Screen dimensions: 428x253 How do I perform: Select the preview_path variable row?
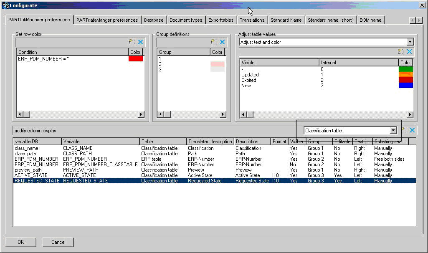point(215,170)
